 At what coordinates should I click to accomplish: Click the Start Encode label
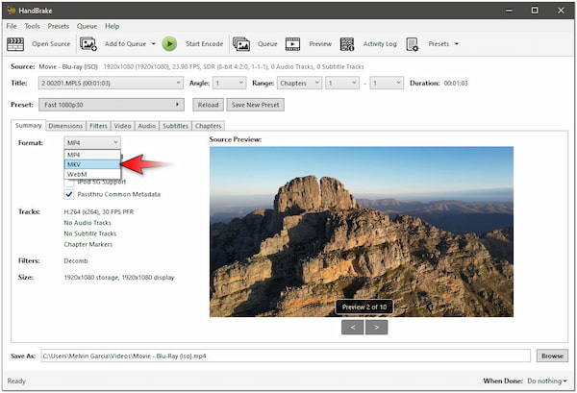[204, 44]
